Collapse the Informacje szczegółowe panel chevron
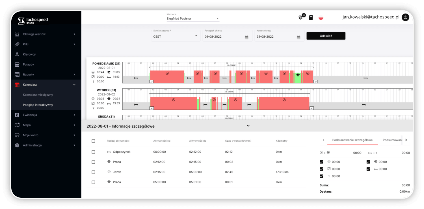 (x=248, y=126)
